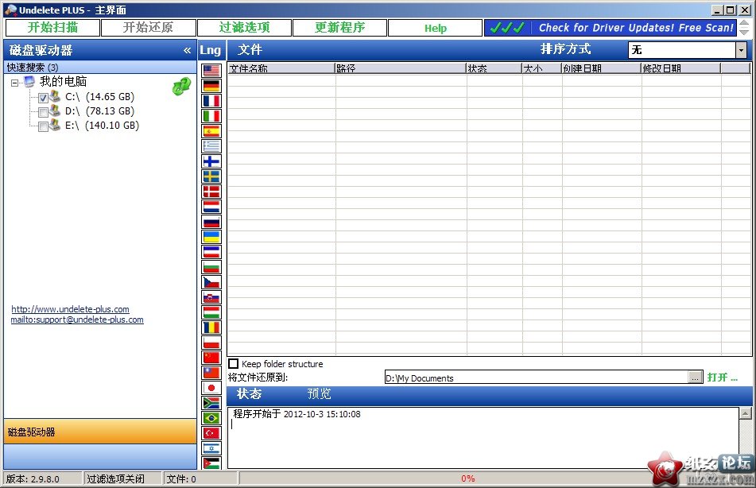This screenshot has height=488, width=756.
Task: Switch language using the Turkish flag
Action: pyautogui.click(x=211, y=433)
